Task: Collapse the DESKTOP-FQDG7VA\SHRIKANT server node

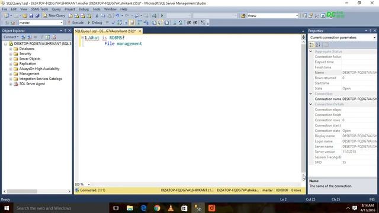Action: click(x=5, y=44)
